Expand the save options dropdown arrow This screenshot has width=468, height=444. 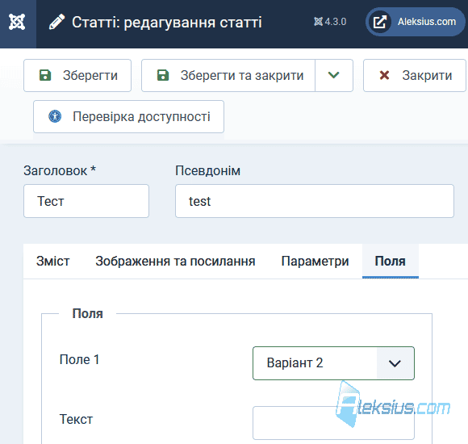click(x=334, y=76)
